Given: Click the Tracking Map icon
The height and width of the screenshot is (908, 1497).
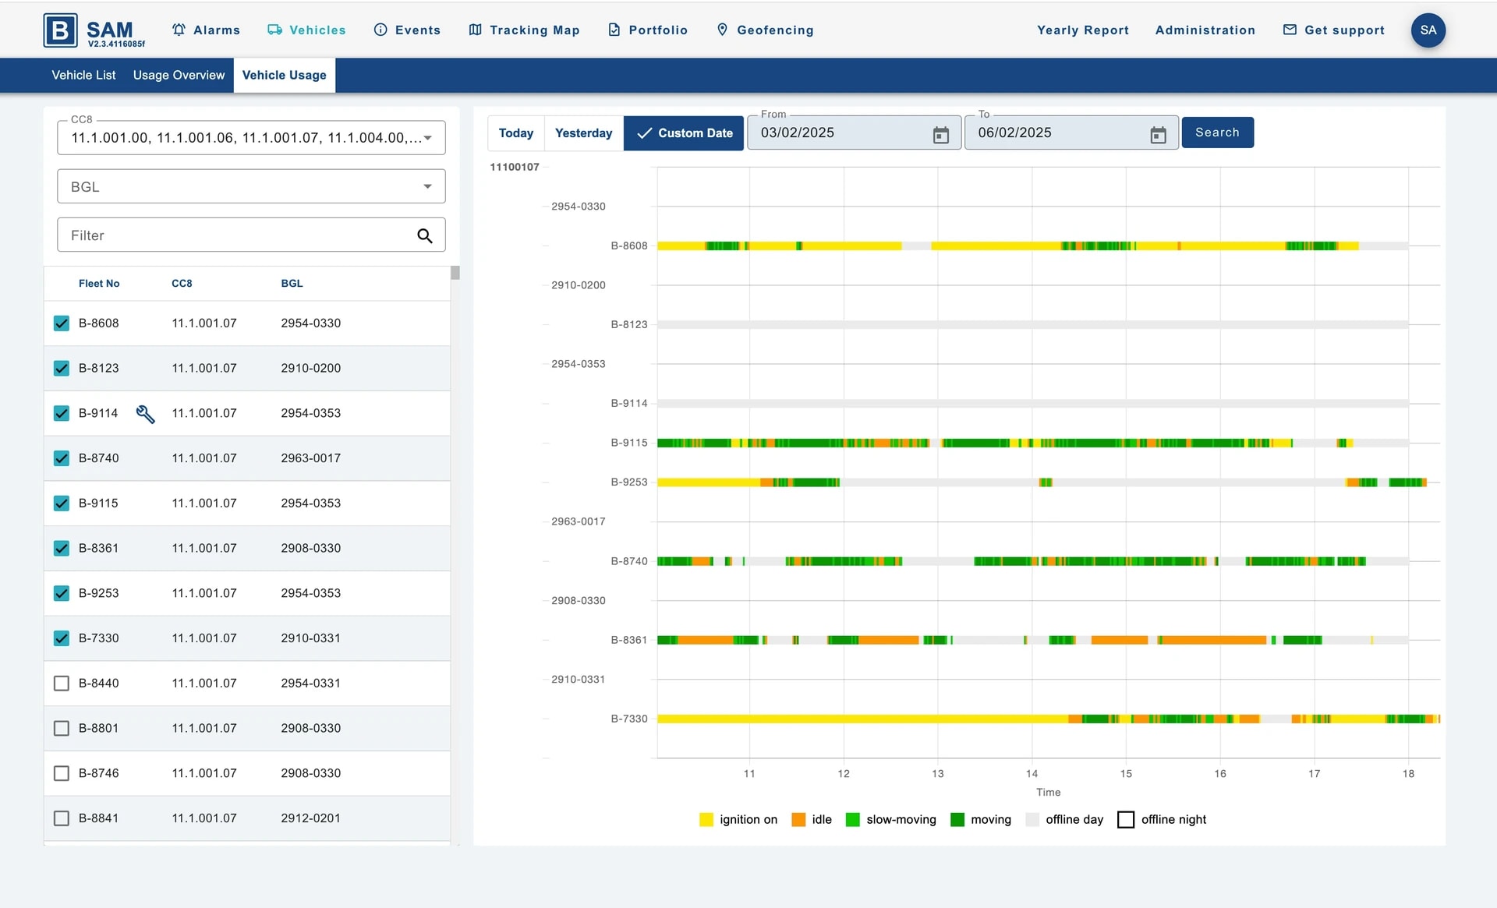Looking at the screenshot, I should click(x=475, y=30).
